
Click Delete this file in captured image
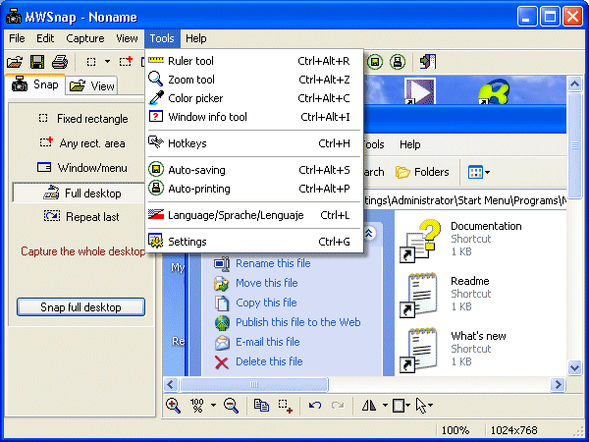258,361
